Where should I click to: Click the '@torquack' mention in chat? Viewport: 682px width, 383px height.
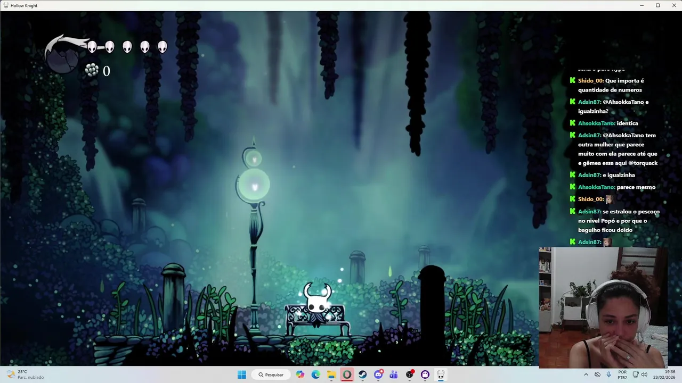643,163
